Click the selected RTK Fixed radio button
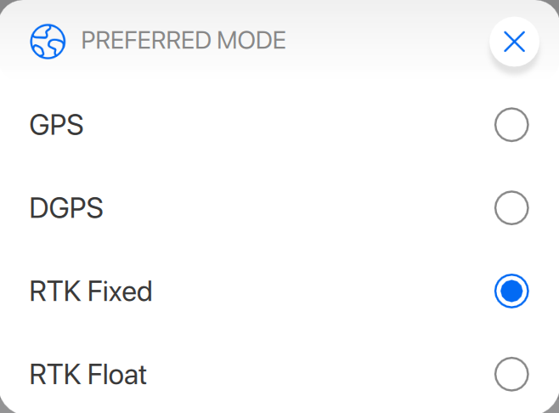This screenshot has width=559, height=413. pyautogui.click(x=511, y=291)
